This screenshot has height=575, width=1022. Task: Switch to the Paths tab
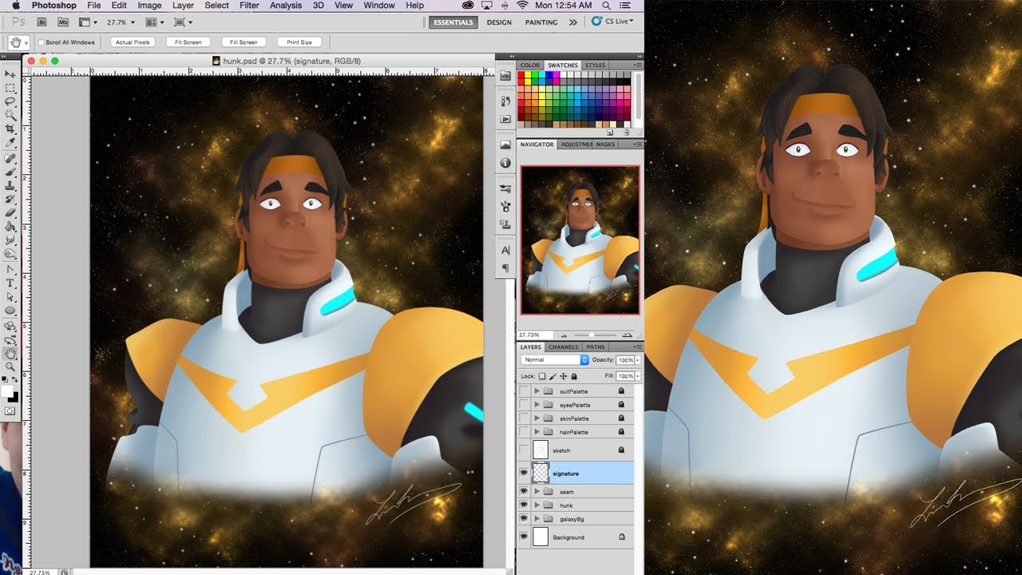596,347
